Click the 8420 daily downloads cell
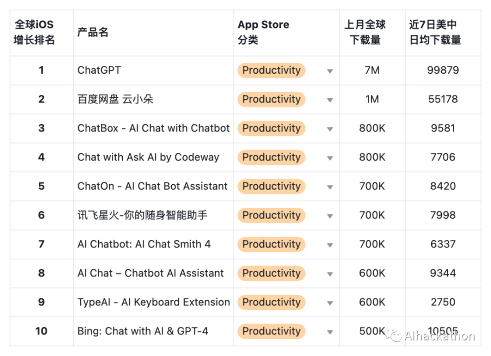The height and width of the screenshot is (356, 491). click(443, 186)
